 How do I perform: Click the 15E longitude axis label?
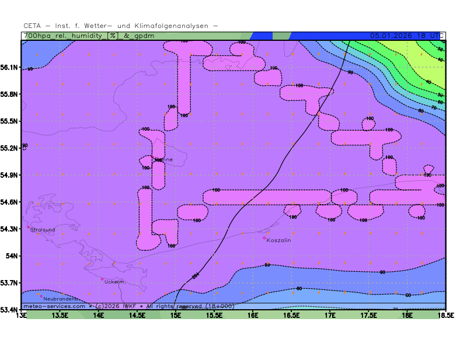(x=176, y=316)
